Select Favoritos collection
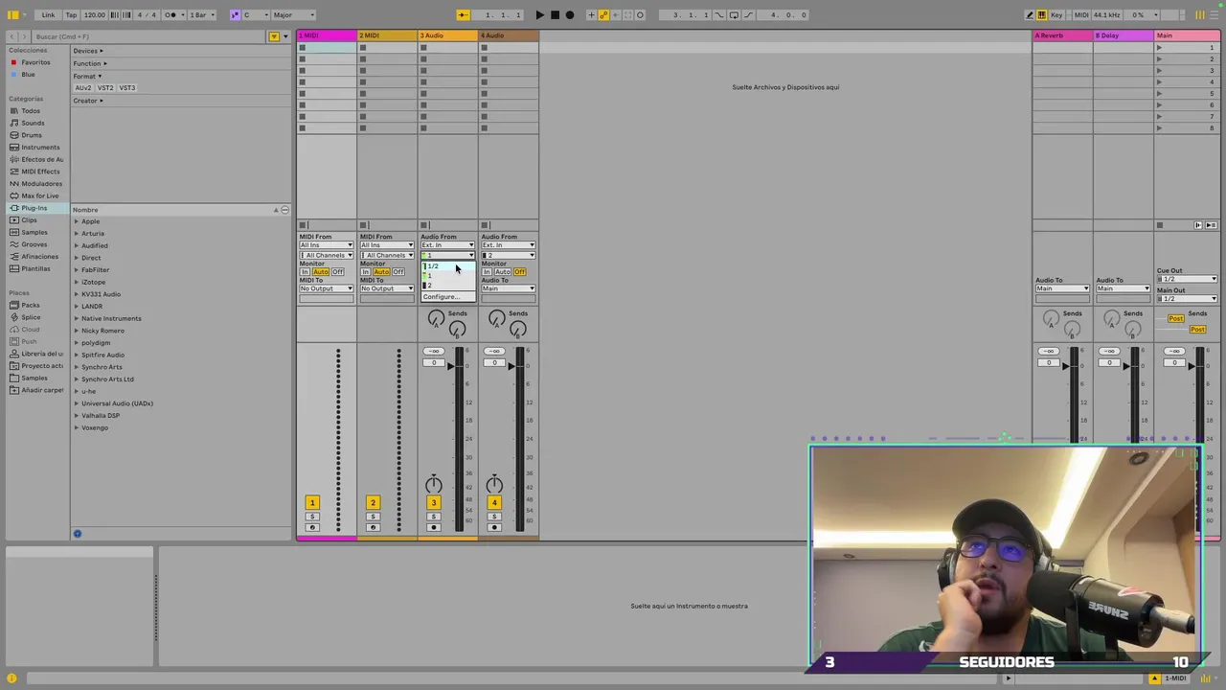Image resolution: width=1226 pixels, height=690 pixels. (x=35, y=62)
